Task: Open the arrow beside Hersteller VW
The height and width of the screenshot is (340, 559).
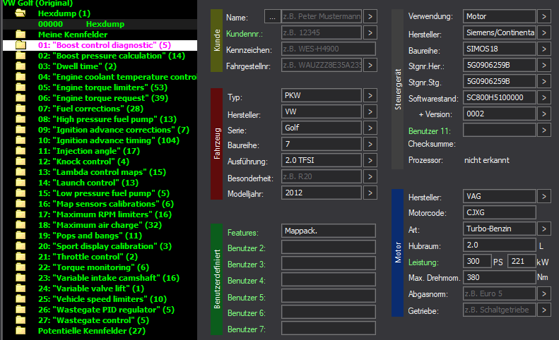Action: click(x=370, y=111)
